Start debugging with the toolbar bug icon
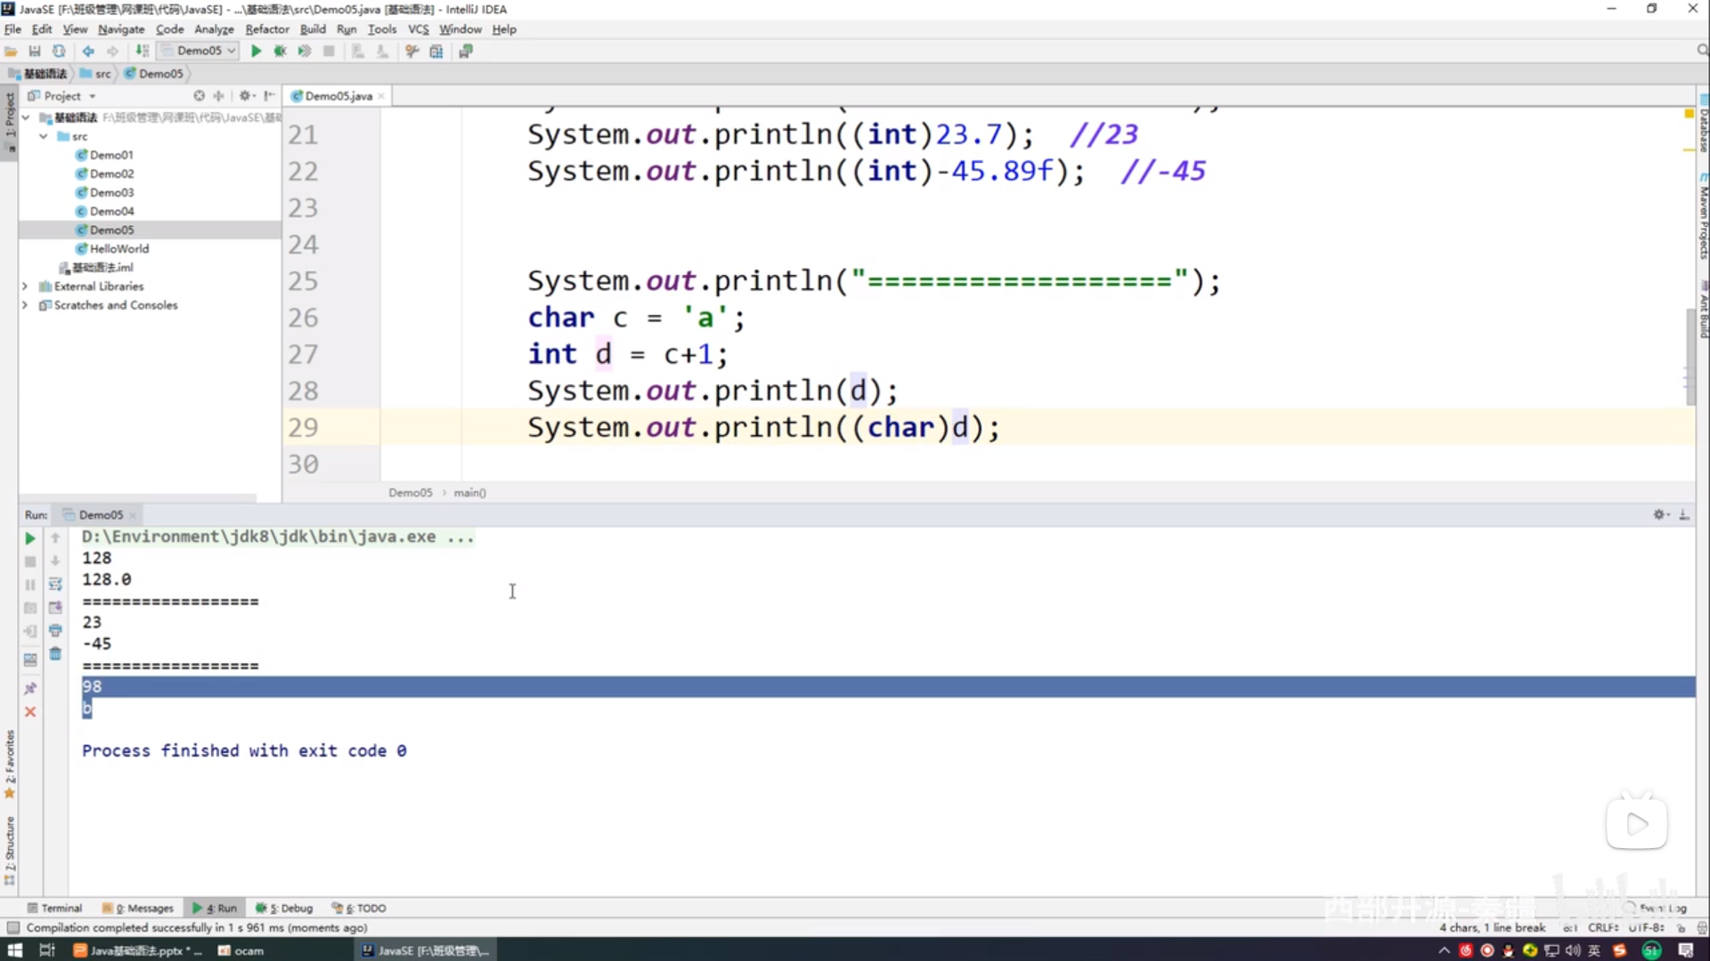Viewport: 1710px width, 961px height. 280,52
